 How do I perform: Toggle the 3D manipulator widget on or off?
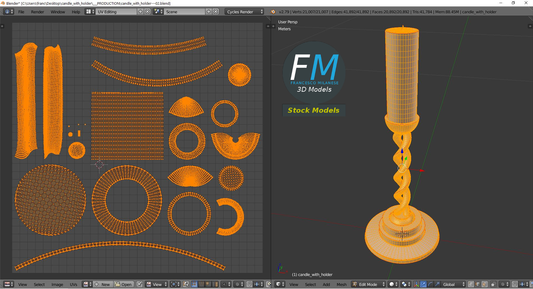click(x=416, y=284)
